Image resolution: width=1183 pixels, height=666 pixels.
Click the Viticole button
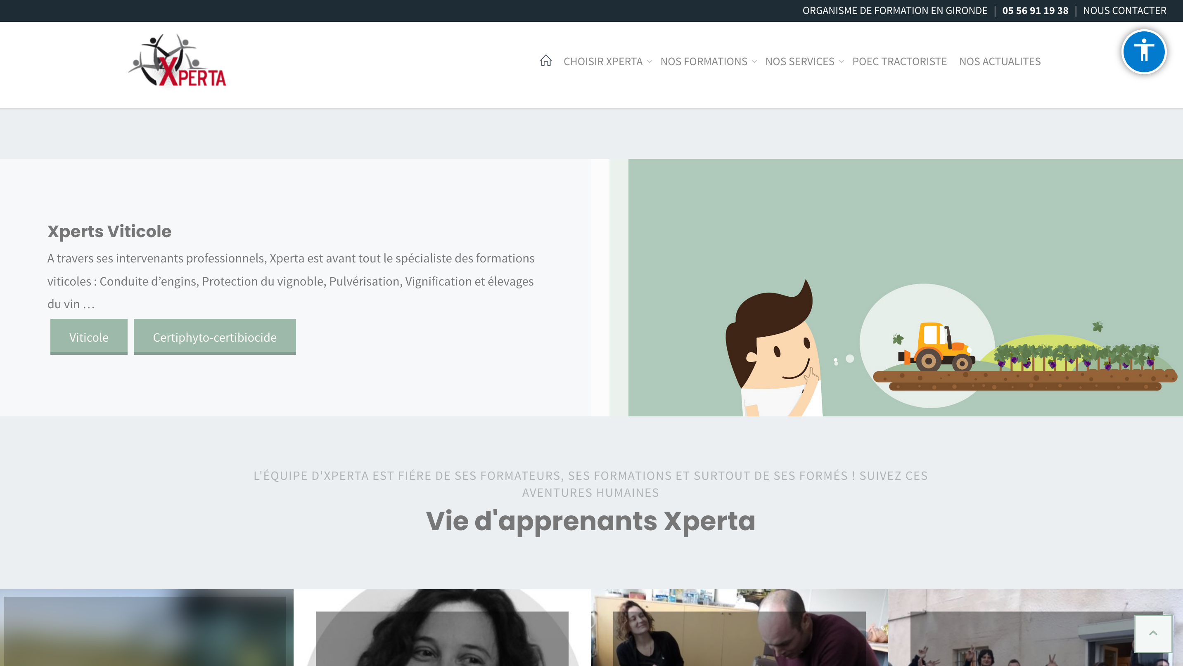coord(89,337)
